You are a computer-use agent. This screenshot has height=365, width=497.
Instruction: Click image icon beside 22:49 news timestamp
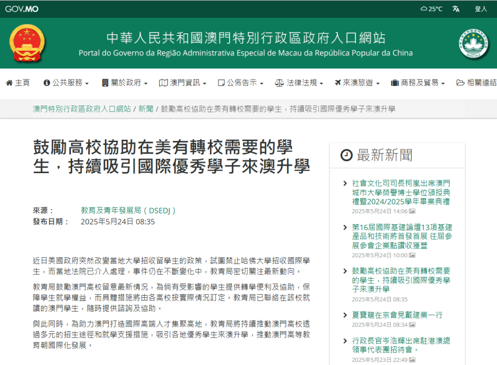click(412, 360)
